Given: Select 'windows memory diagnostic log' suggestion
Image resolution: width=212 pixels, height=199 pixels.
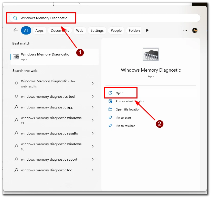Looking at the screenshot, I should 55,170.
